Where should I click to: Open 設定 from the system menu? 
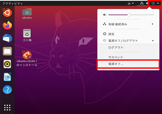click(128, 34)
